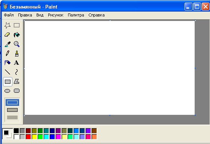Open the Правка menu
The width and height of the screenshot is (210, 144).
click(25, 15)
